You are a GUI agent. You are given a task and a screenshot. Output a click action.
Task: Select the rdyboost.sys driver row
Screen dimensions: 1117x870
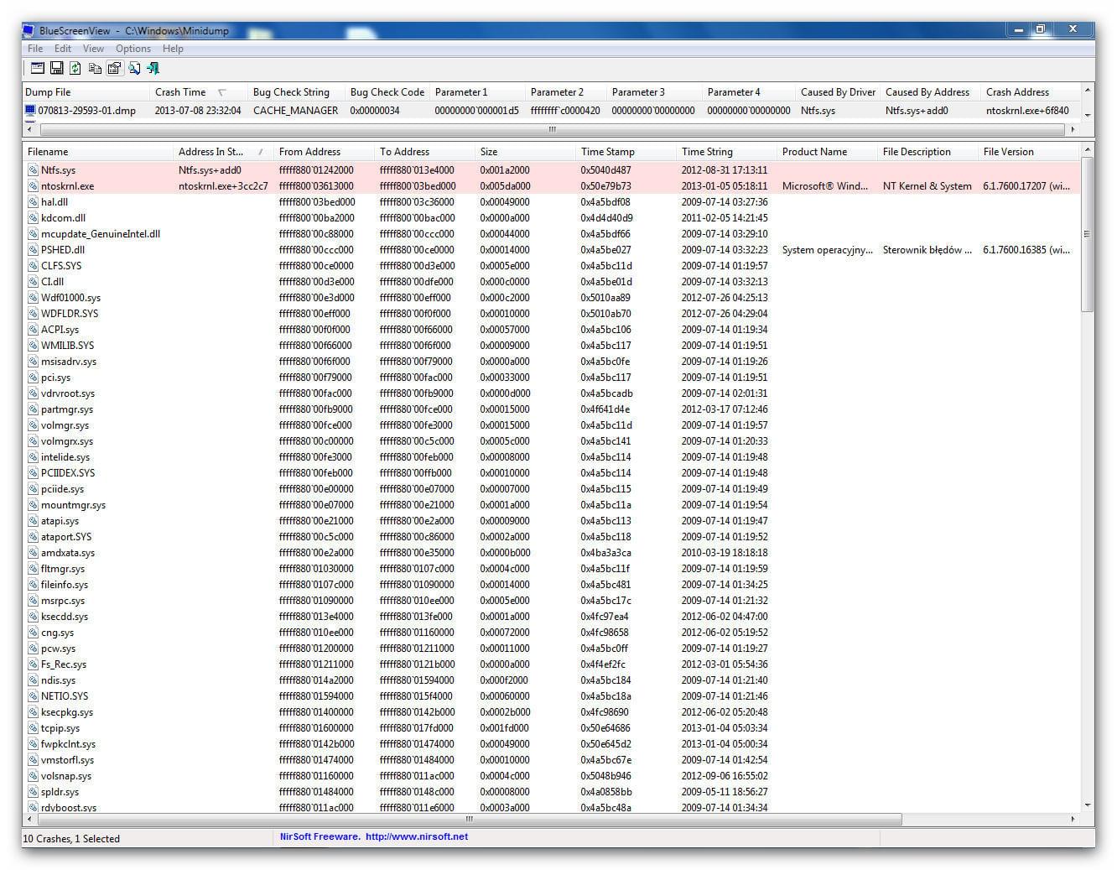pyautogui.click(x=552, y=807)
